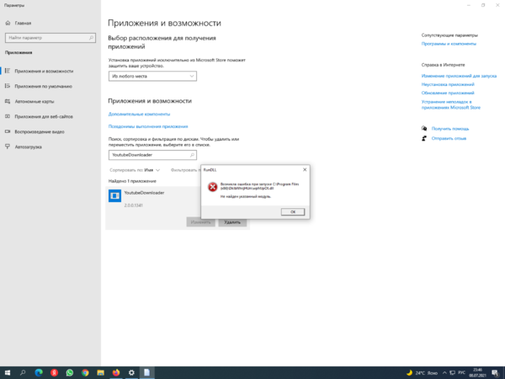
Task: Open Устранение неполадок Microsoft Store link
Action: (451, 104)
